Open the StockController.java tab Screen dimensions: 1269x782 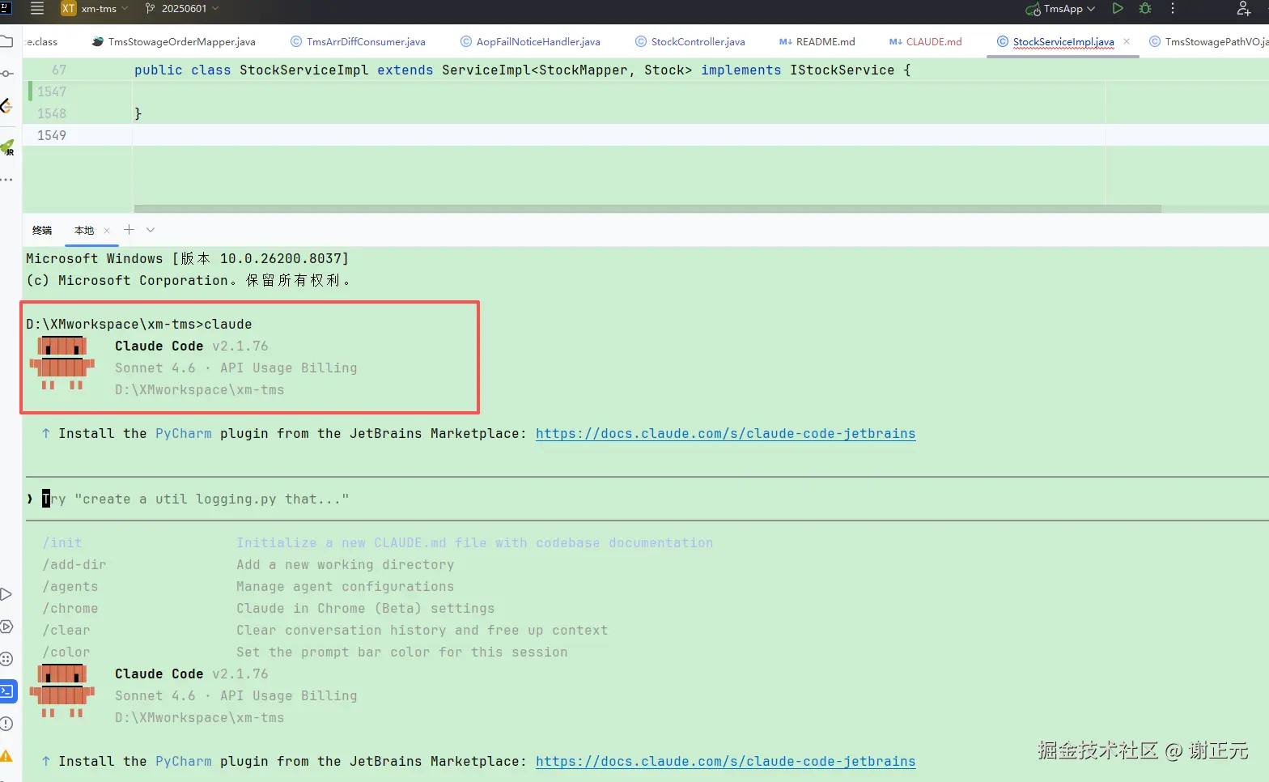(690, 41)
